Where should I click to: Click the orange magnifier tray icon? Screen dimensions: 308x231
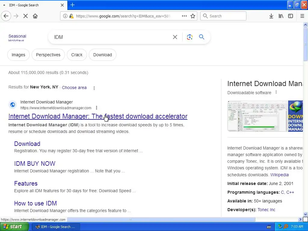(x=286, y=226)
